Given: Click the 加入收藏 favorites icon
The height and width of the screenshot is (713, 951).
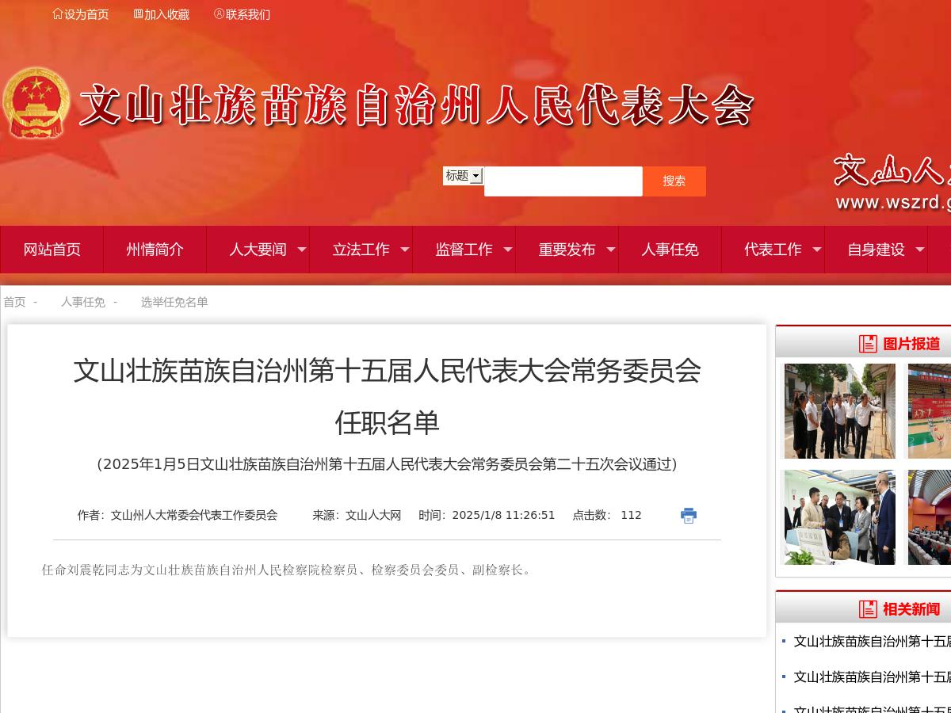Looking at the screenshot, I should [x=136, y=13].
